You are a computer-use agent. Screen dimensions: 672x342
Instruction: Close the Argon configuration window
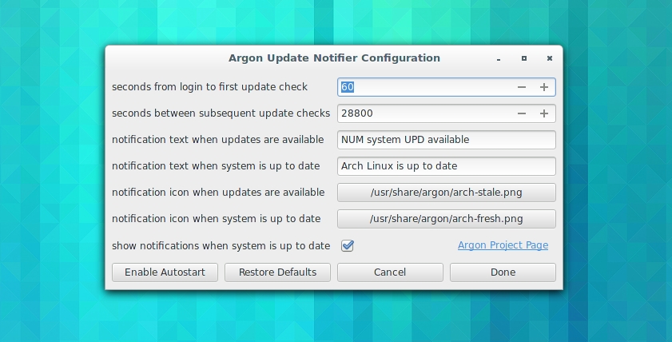pos(550,58)
